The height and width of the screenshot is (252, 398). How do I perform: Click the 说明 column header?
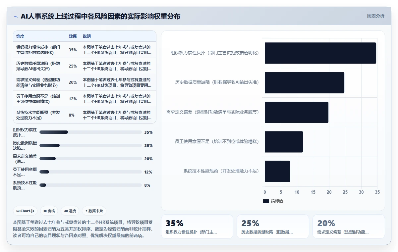point(87,36)
